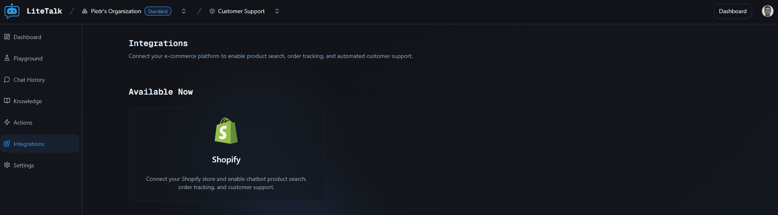Click the Integrations blocks icon

click(x=7, y=143)
